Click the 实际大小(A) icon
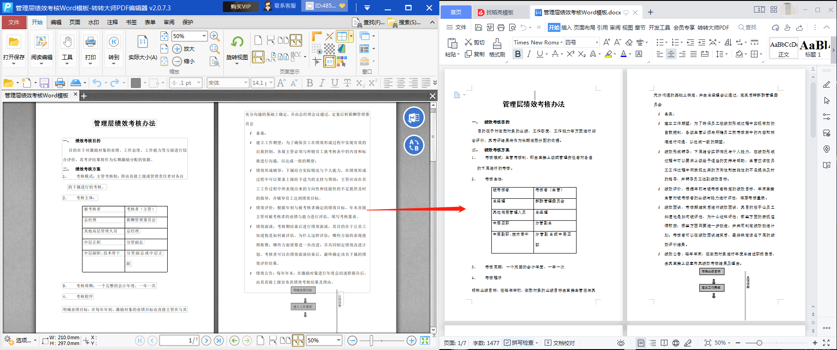Image resolution: width=837 pixels, height=350 pixels. [x=143, y=43]
